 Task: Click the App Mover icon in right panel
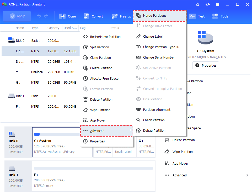pos(167,164)
